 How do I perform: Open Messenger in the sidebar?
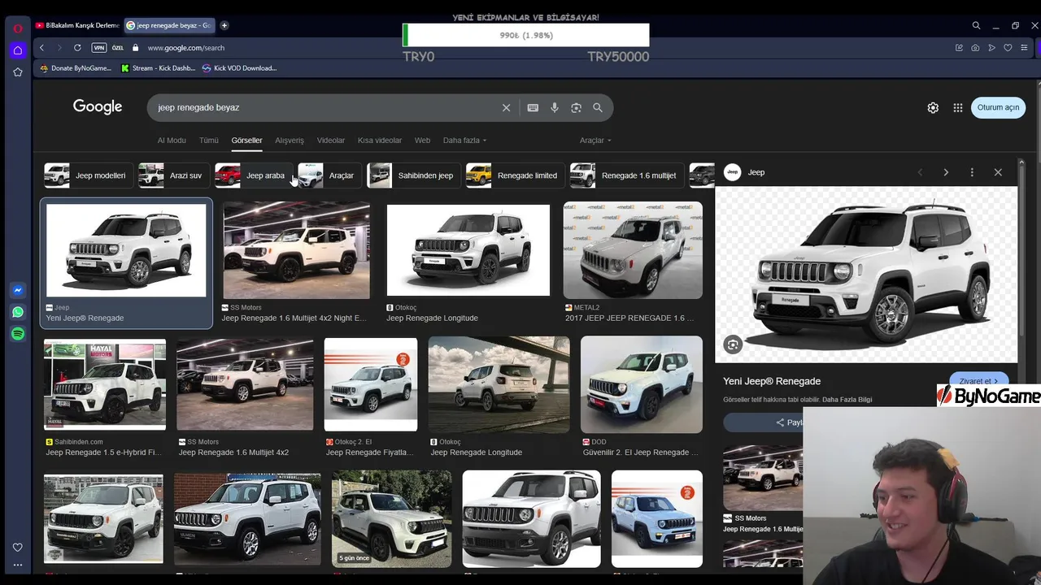coord(17,290)
